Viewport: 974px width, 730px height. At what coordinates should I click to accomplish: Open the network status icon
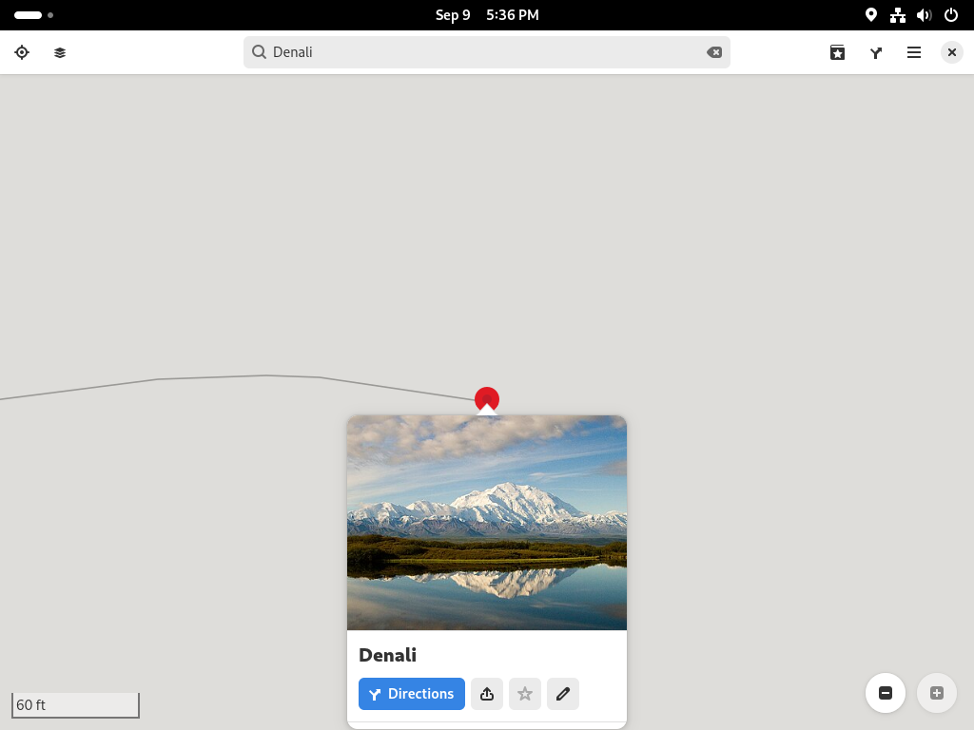pyautogui.click(x=898, y=15)
